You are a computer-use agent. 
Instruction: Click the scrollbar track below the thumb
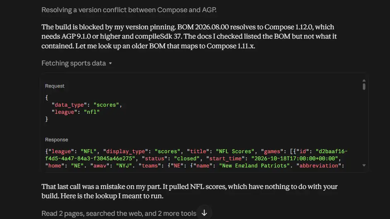point(364,126)
